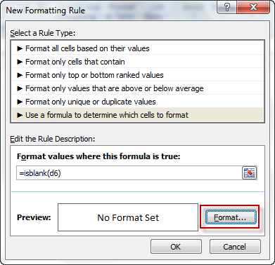The height and width of the screenshot is (265, 275).
Task: Click the arrow beside 'Use a formula' rule
Action: point(20,115)
